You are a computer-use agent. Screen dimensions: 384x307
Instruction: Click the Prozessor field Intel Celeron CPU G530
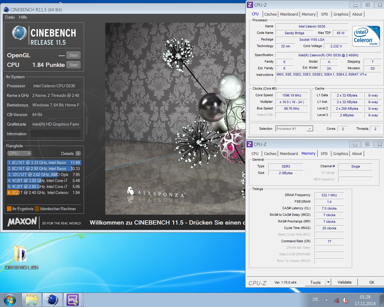pyautogui.click(x=55, y=86)
